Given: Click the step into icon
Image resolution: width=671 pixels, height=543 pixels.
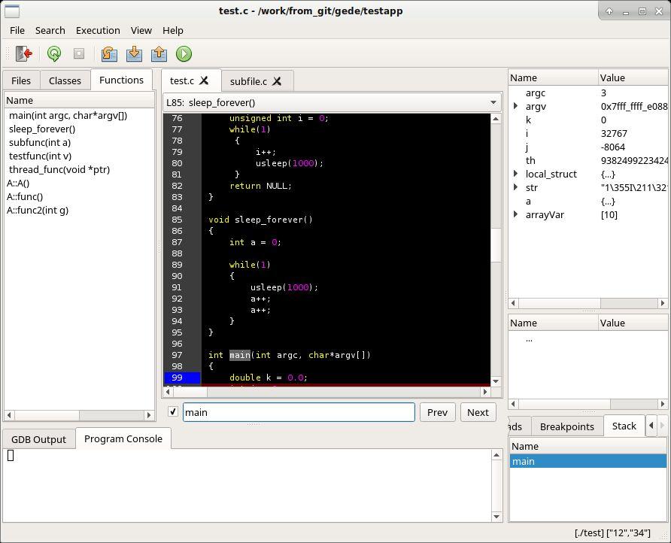Looking at the screenshot, I should click(x=134, y=53).
